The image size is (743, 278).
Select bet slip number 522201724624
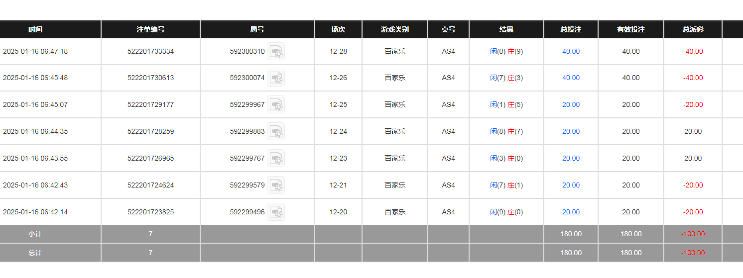(x=150, y=185)
